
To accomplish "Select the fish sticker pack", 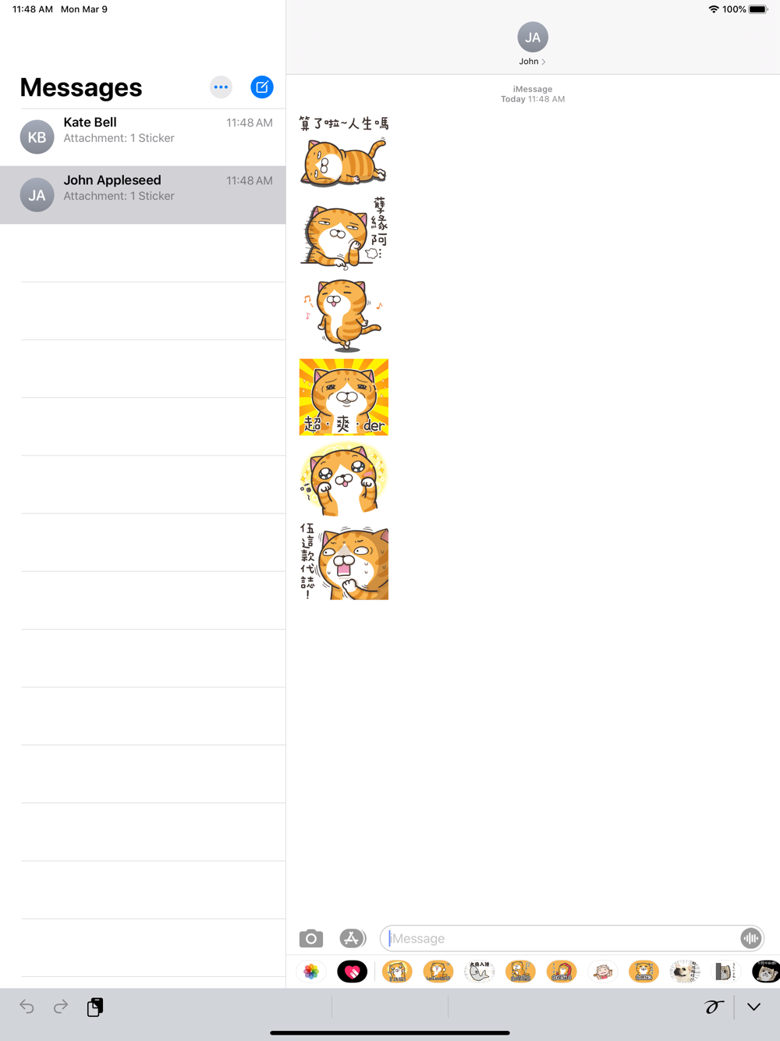I will (x=480, y=972).
